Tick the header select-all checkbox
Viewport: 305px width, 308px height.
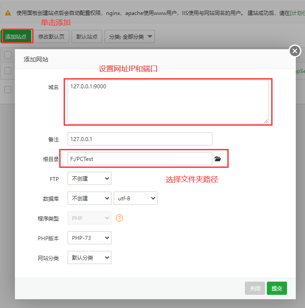click(x=8, y=55)
